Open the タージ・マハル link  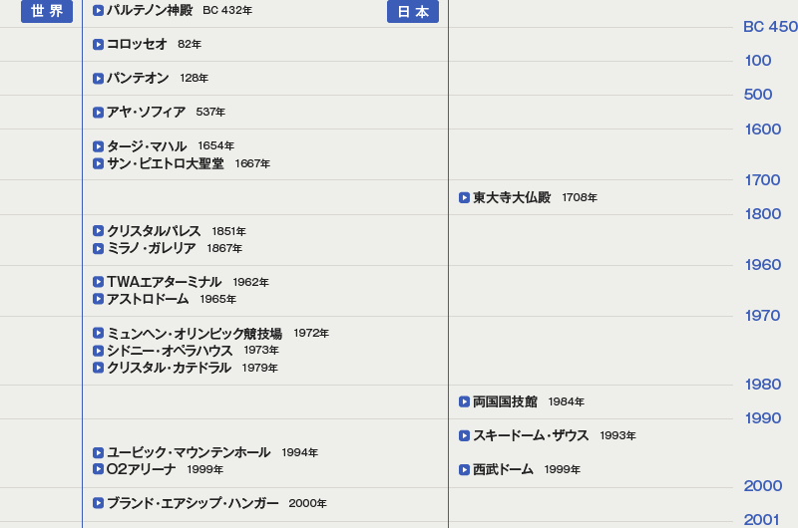147,146
